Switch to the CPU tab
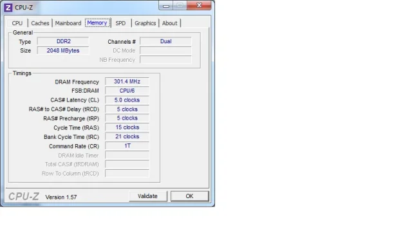The image size is (396, 247). (x=17, y=23)
